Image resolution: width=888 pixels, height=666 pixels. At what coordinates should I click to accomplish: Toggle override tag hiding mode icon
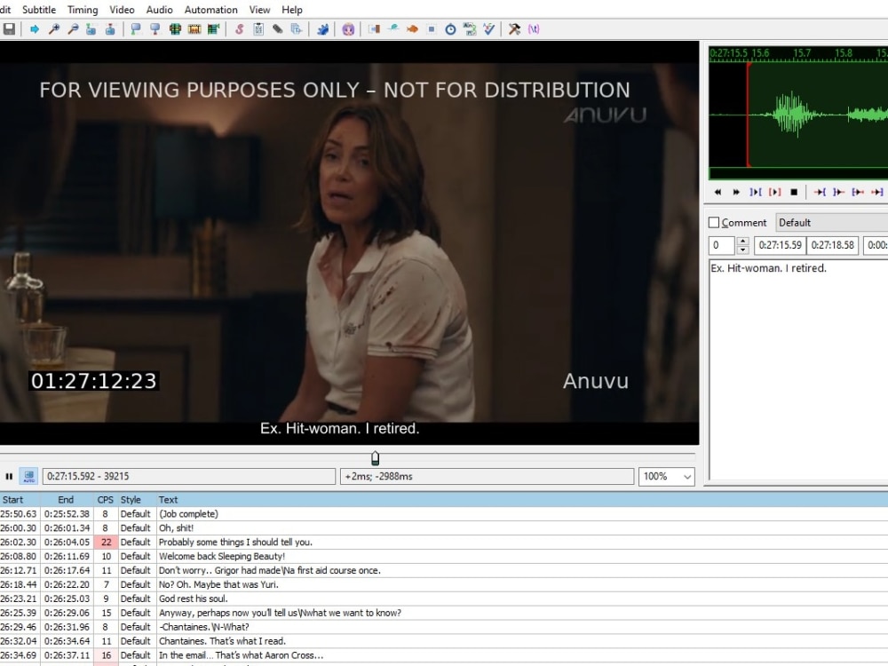(x=534, y=29)
